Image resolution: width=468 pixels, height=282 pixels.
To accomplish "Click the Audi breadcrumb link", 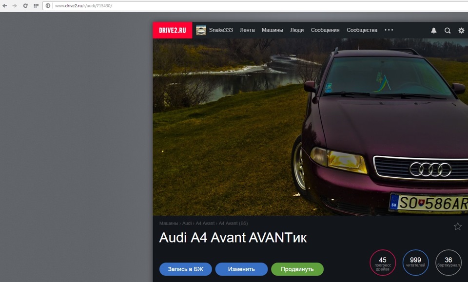I will (187, 223).
